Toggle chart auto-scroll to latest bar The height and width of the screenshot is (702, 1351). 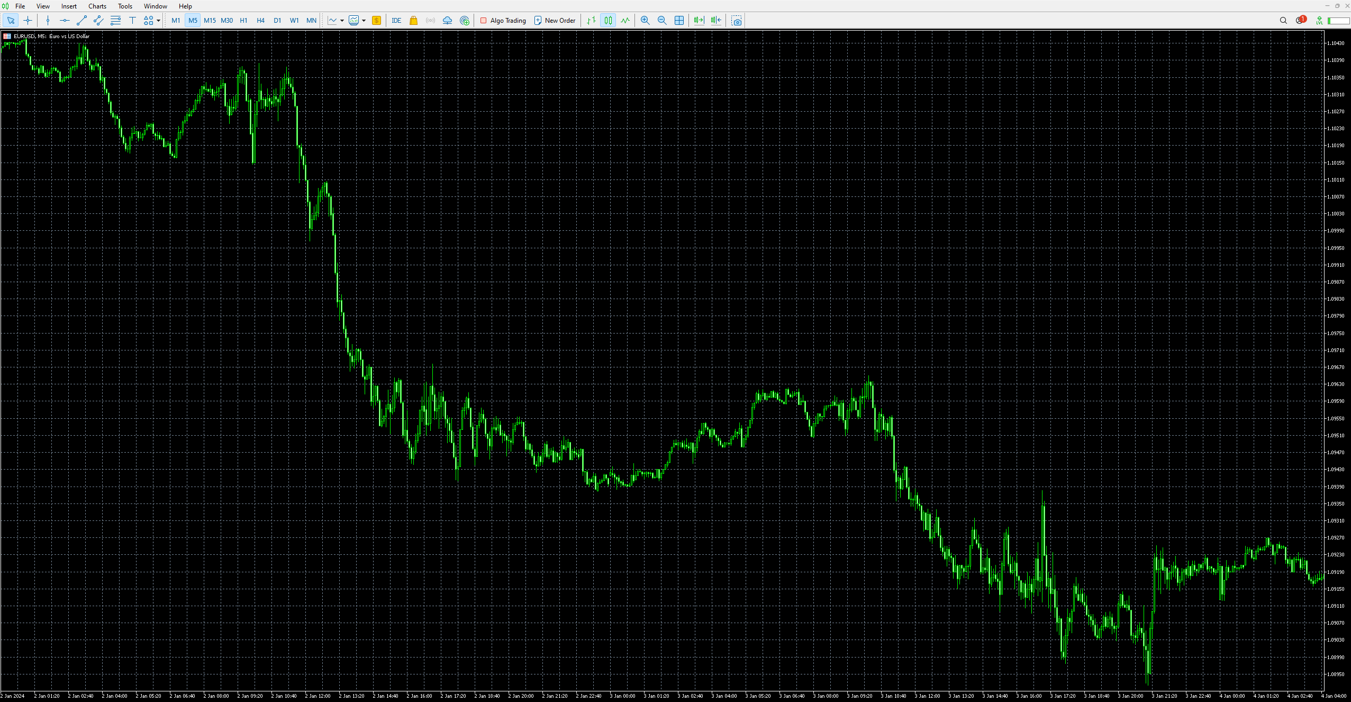point(699,21)
